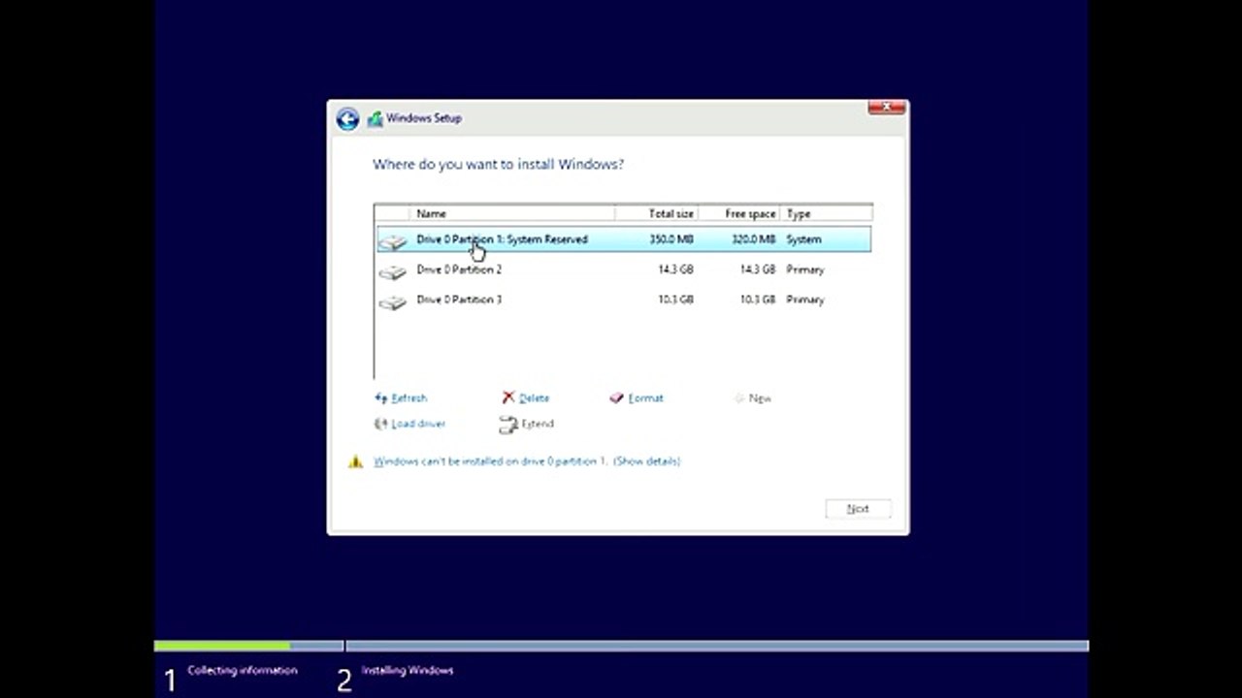Click the Primary type of Partition 3
Screen dimensions: 1242x698
805,300
